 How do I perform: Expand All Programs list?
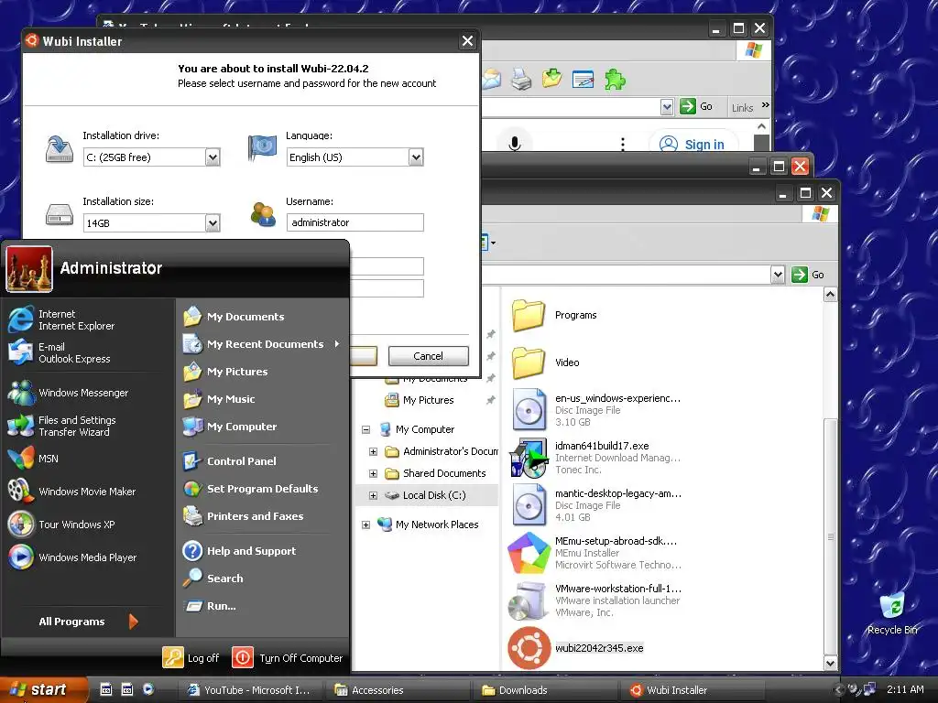point(88,622)
